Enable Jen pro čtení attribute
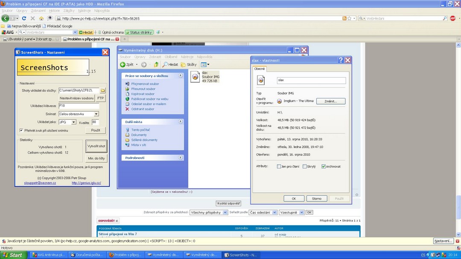Image resolution: width=461 pixels, height=259 pixels. tap(279, 167)
